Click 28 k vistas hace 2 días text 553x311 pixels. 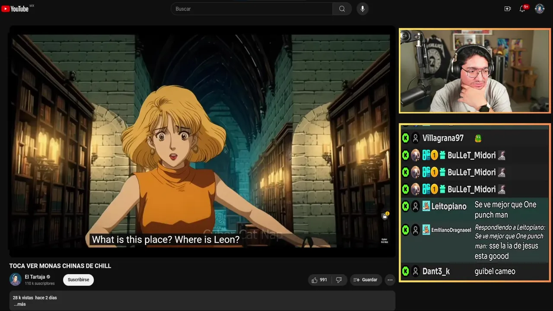pyautogui.click(x=35, y=298)
